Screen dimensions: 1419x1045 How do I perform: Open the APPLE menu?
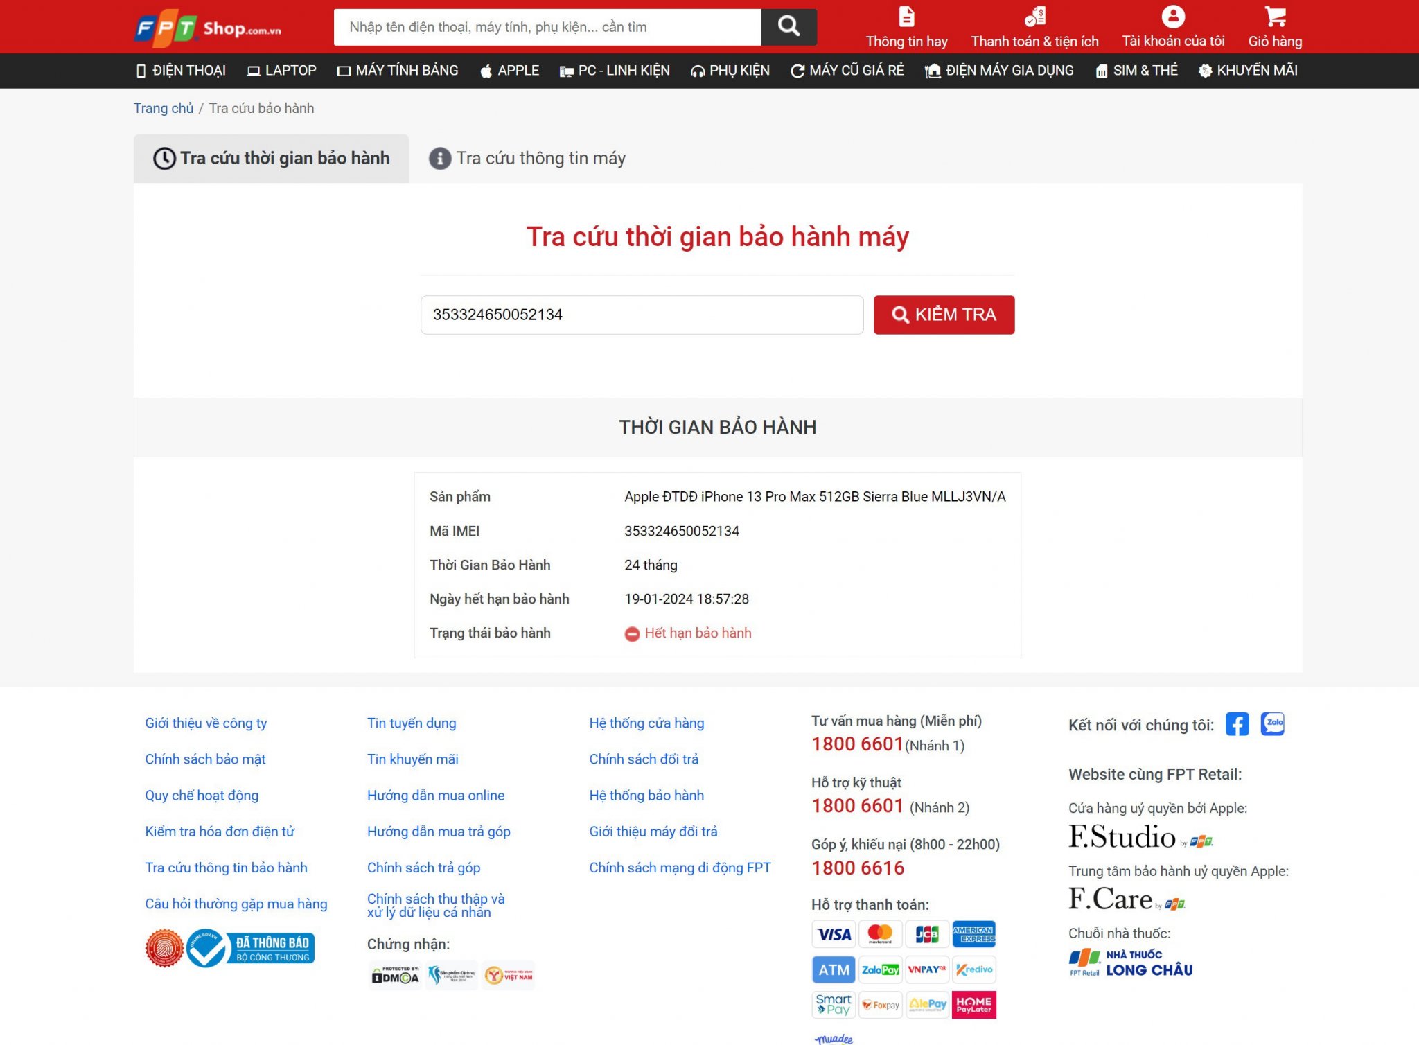pos(509,71)
